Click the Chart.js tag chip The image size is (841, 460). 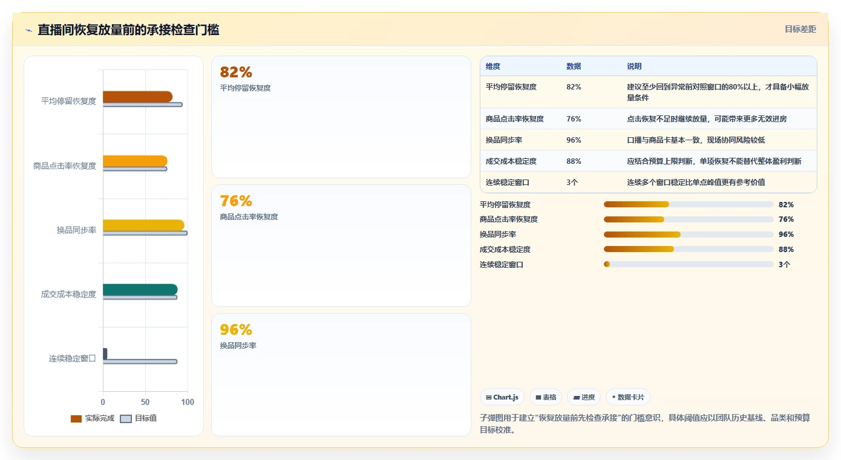[502, 397]
